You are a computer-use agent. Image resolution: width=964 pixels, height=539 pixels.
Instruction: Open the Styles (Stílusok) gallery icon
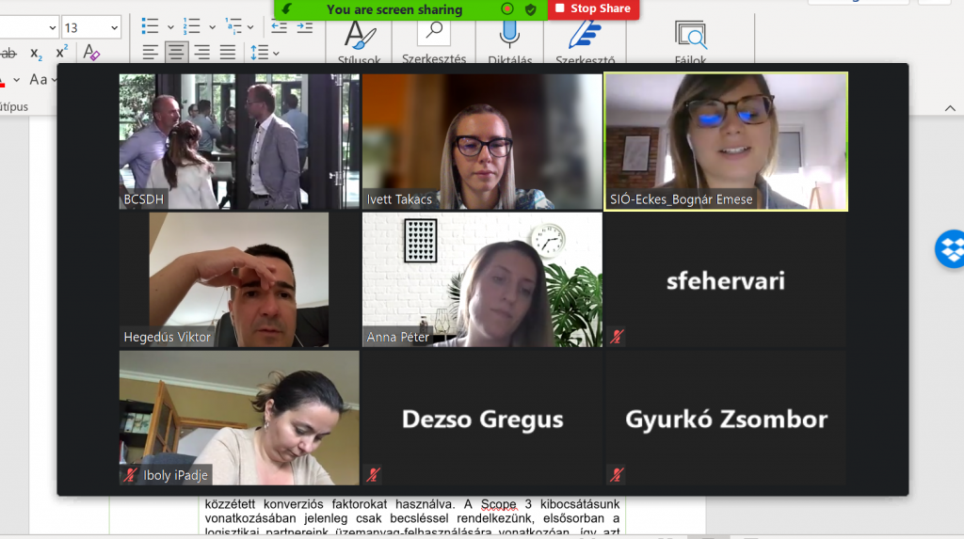[x=358, y=35]
